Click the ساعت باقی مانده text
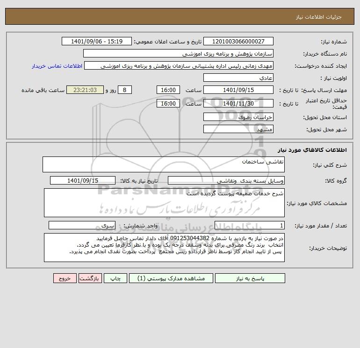Screen dimensions: 360x348 click(x=43, y=90)
